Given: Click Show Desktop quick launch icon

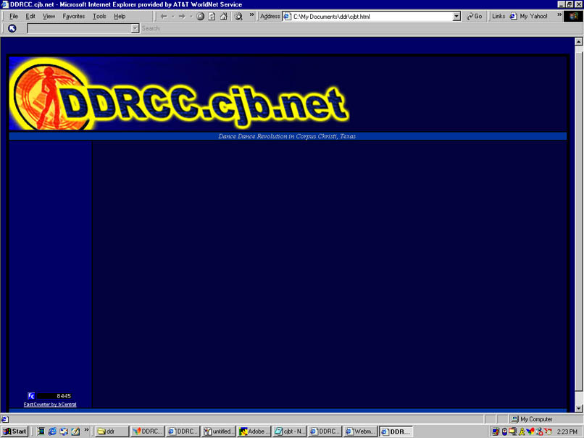Looking at the screenshot, I should [41, 431].
